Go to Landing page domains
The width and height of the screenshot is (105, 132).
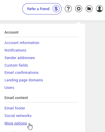pos(24,80)
